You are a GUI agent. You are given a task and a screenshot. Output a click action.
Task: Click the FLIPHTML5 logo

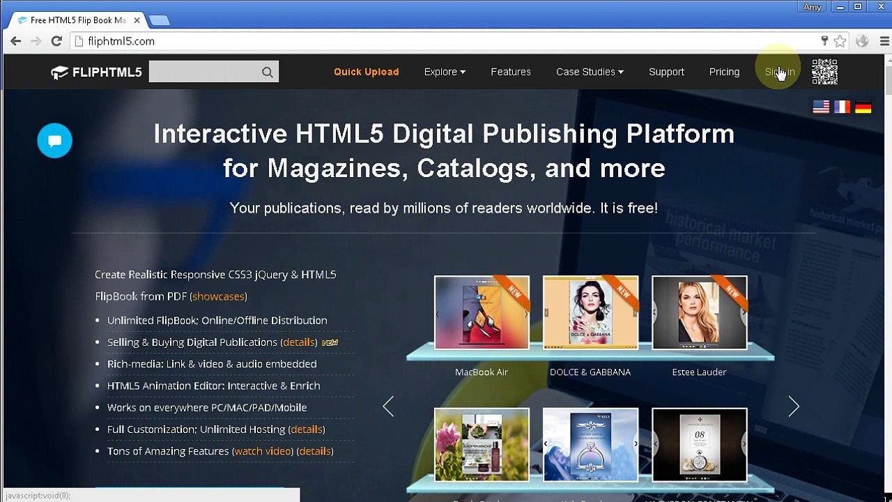pyautogui.click(x=96, y=72)
